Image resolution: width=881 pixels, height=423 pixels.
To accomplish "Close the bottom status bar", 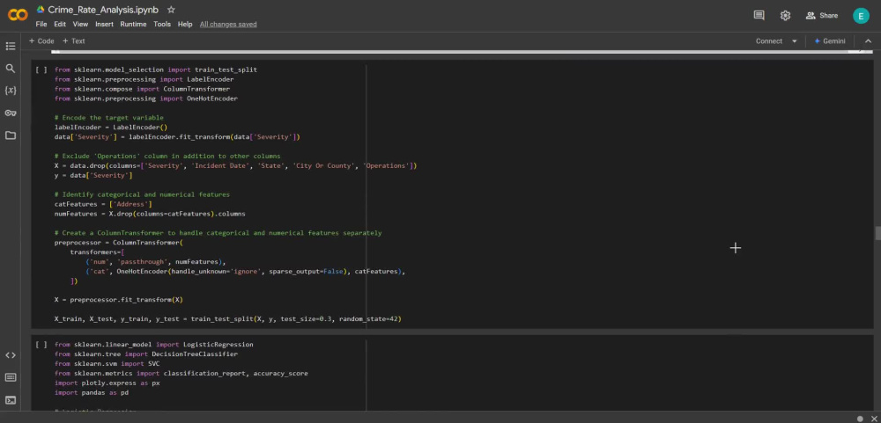I will [x=874, y=418].
